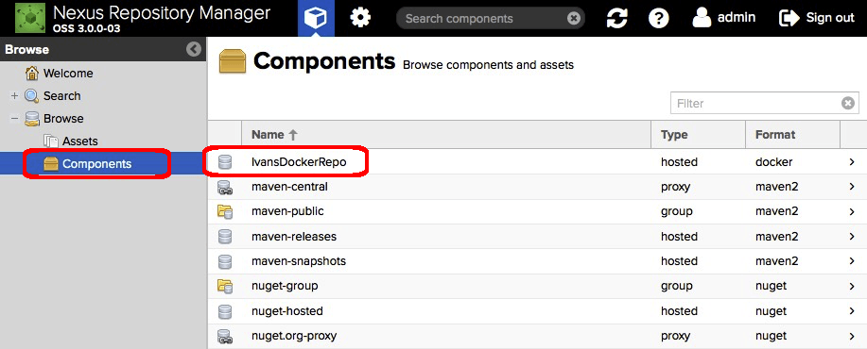Click the Nexus Repository Manager logo

30,18
